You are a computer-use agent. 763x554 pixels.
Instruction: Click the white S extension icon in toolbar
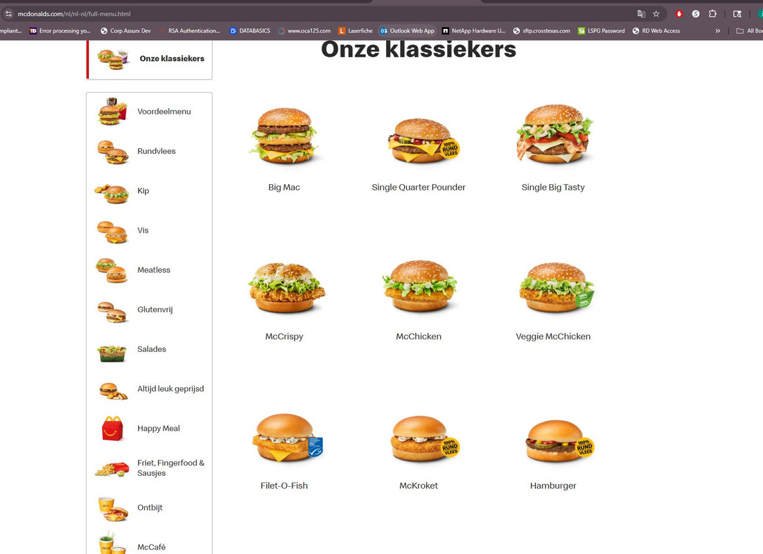click(x=696, y=14)
